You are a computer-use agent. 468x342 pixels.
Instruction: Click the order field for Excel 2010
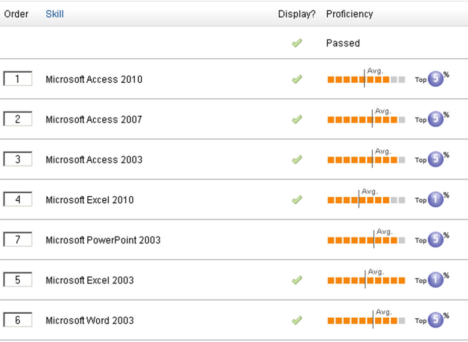click(18, 199)
